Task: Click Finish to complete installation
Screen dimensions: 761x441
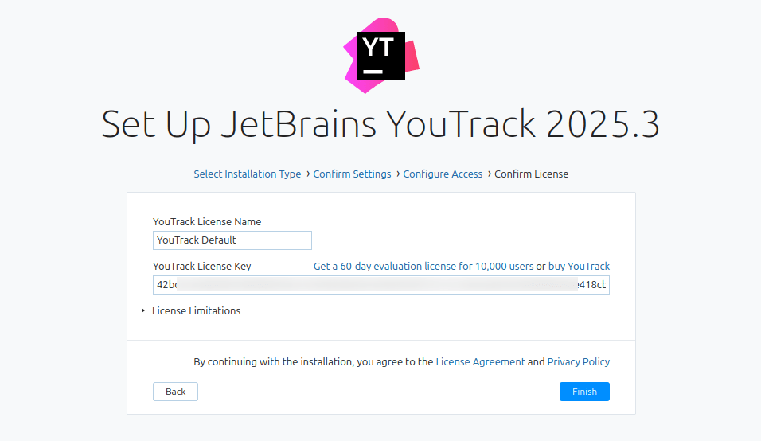Action: point(584,392)
